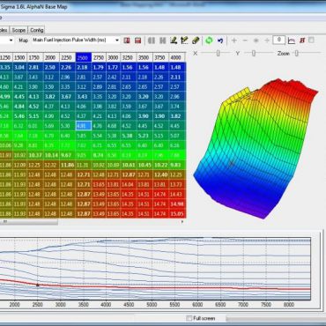Click the plus (add) operation icon

click(x=234, y=41)
